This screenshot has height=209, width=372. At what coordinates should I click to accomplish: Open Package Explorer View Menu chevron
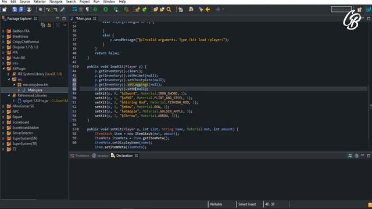65,25
